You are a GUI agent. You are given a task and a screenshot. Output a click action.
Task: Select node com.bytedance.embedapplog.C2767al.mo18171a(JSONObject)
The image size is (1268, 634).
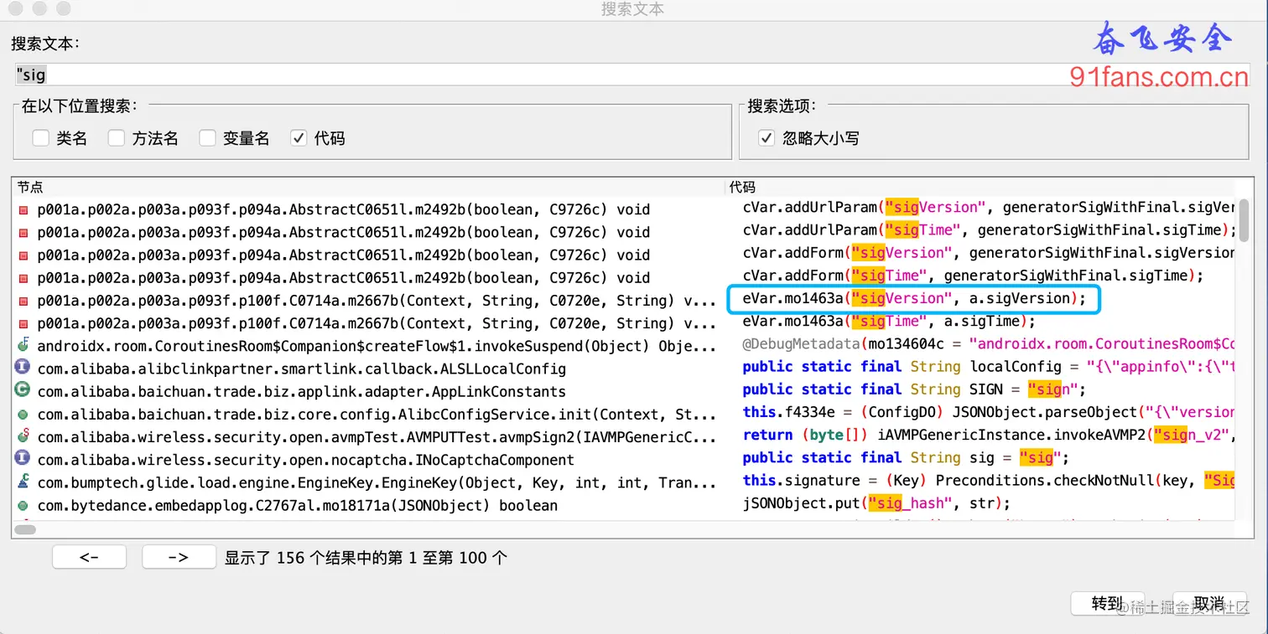[x=298, y=506]
